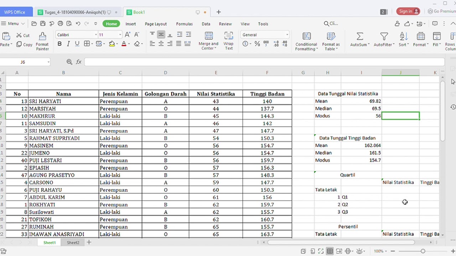Screen dimensions: 456x256
Task: Click the Go Premium link
Action: point(442,11)
